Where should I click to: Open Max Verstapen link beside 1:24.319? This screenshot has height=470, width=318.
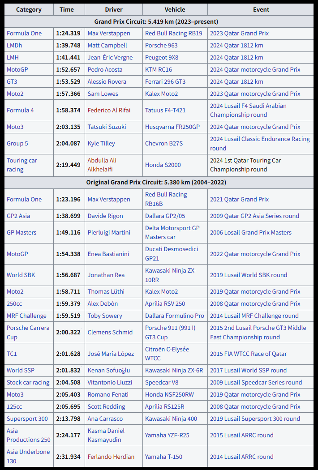[x=109, y=33]
